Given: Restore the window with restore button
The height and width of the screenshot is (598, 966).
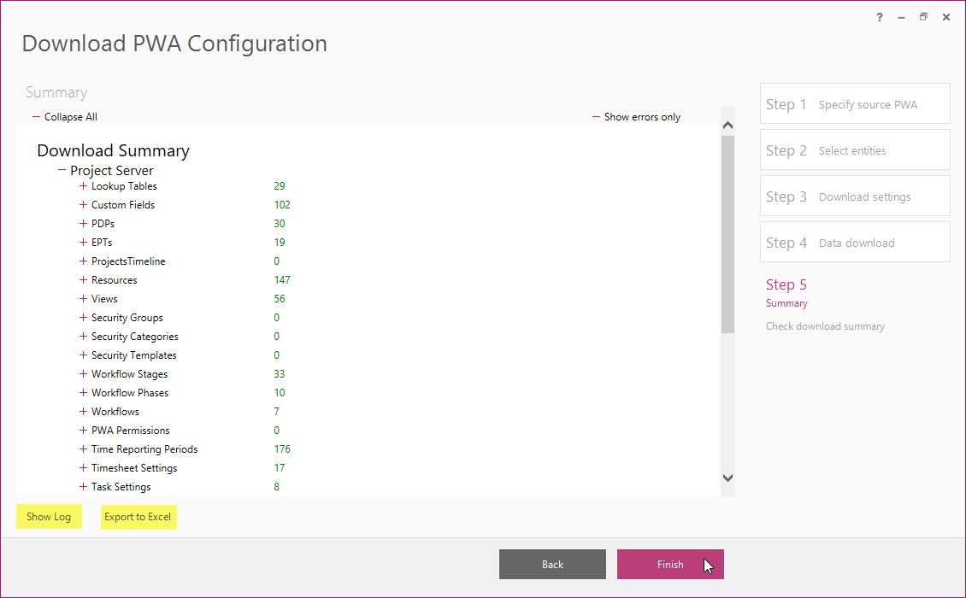Looking at the screenshot, I should [x=923, y=16].
